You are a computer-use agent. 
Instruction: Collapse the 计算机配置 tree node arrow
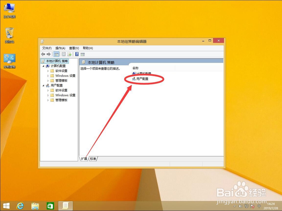click(43, 66)
